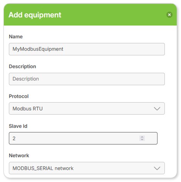Click the Network field label
The height and width of the screenshot is (182, 181).
click(x=19, y=156)
